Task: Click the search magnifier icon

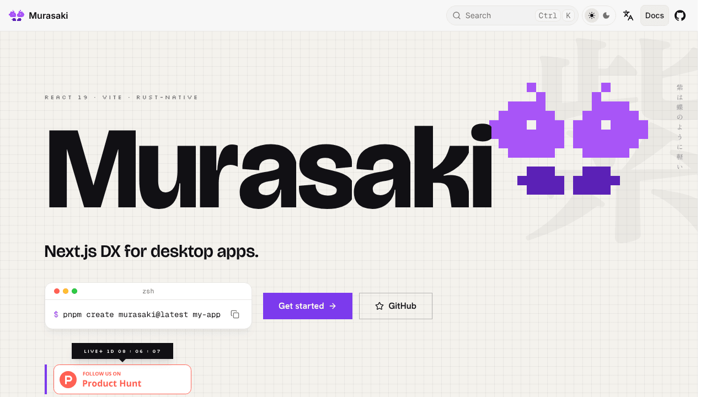Action: (457, 15)
